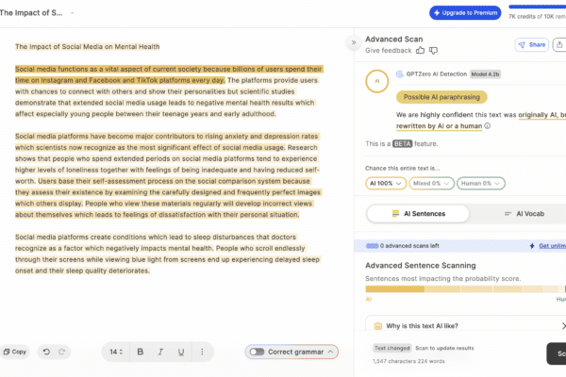566x377 pixels.
Task: Click the credits remaining progress bar
Action: tap(537, 7)
